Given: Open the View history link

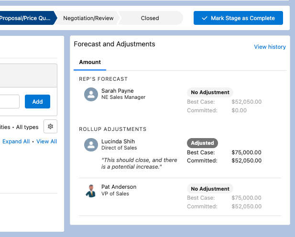Looking at the screenshot, I should (270, 47).
